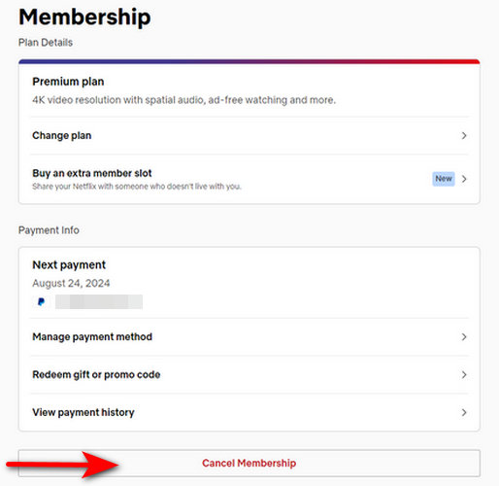This screenshot has height=486, width=499.
Task: Click the Membership page heading
Action: (x=84, y=17)
